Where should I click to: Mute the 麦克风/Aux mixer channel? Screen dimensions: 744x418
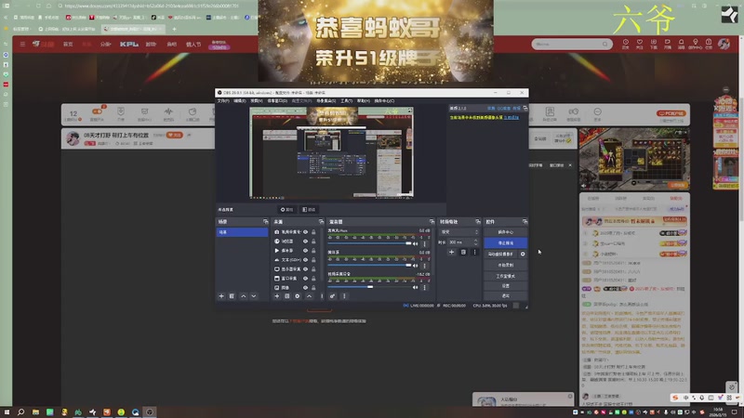[416, 243]
